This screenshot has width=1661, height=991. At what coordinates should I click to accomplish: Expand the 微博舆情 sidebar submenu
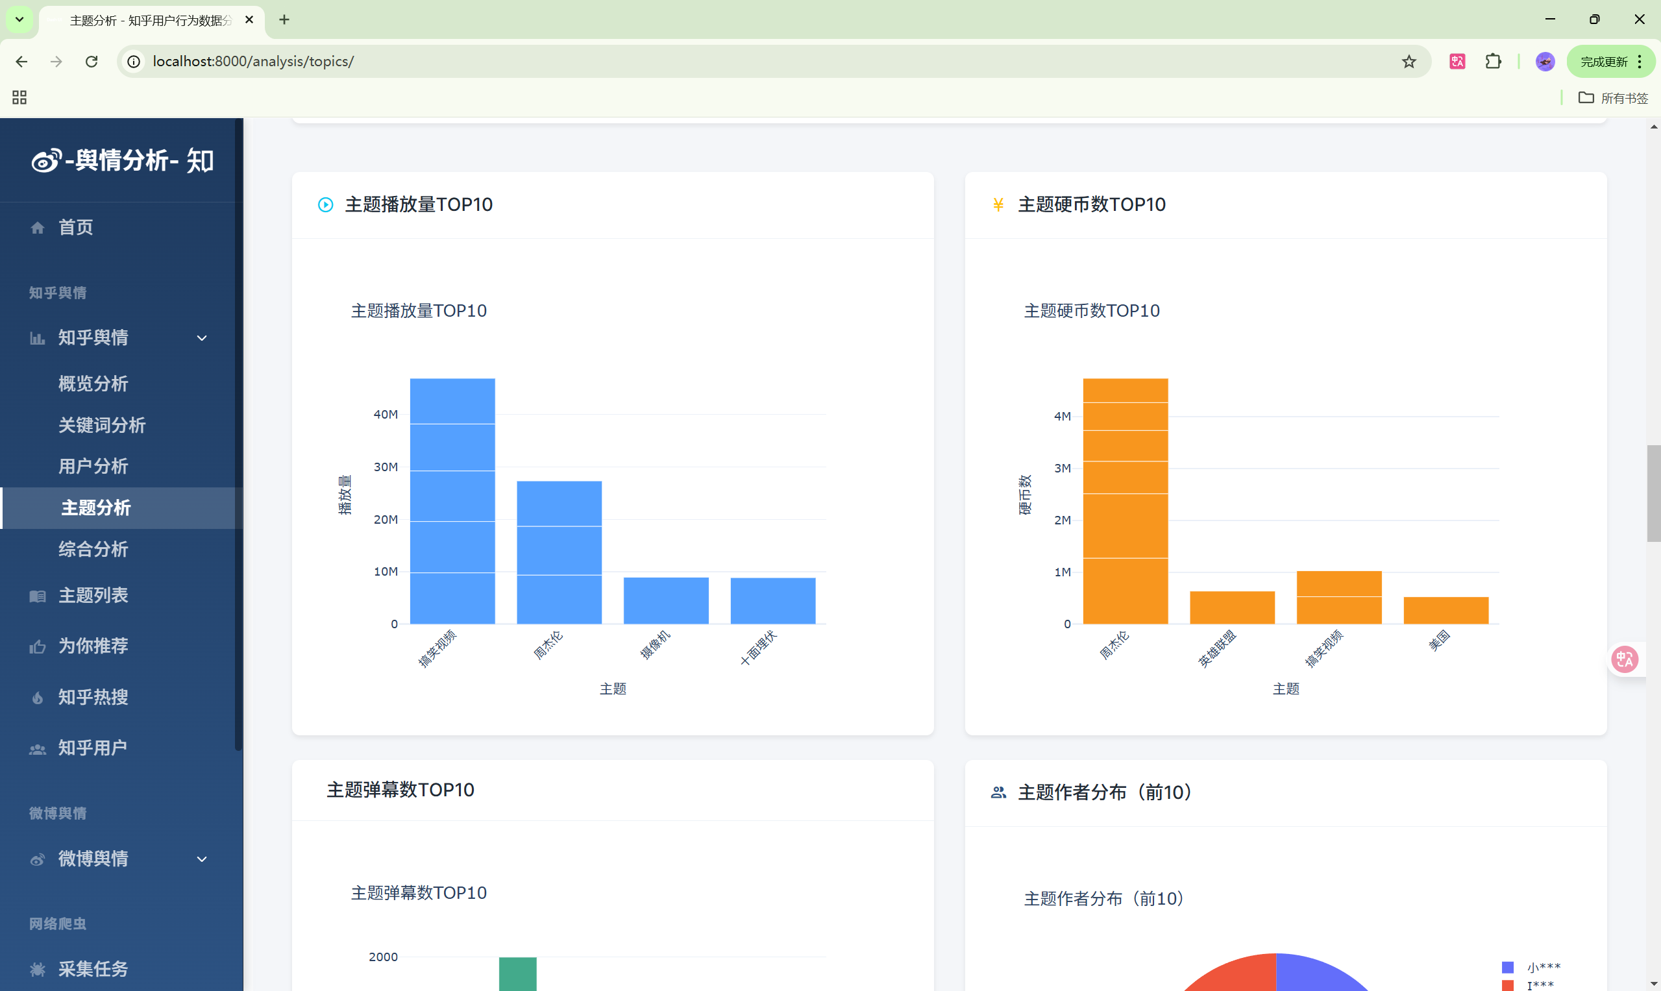(202, 859)
